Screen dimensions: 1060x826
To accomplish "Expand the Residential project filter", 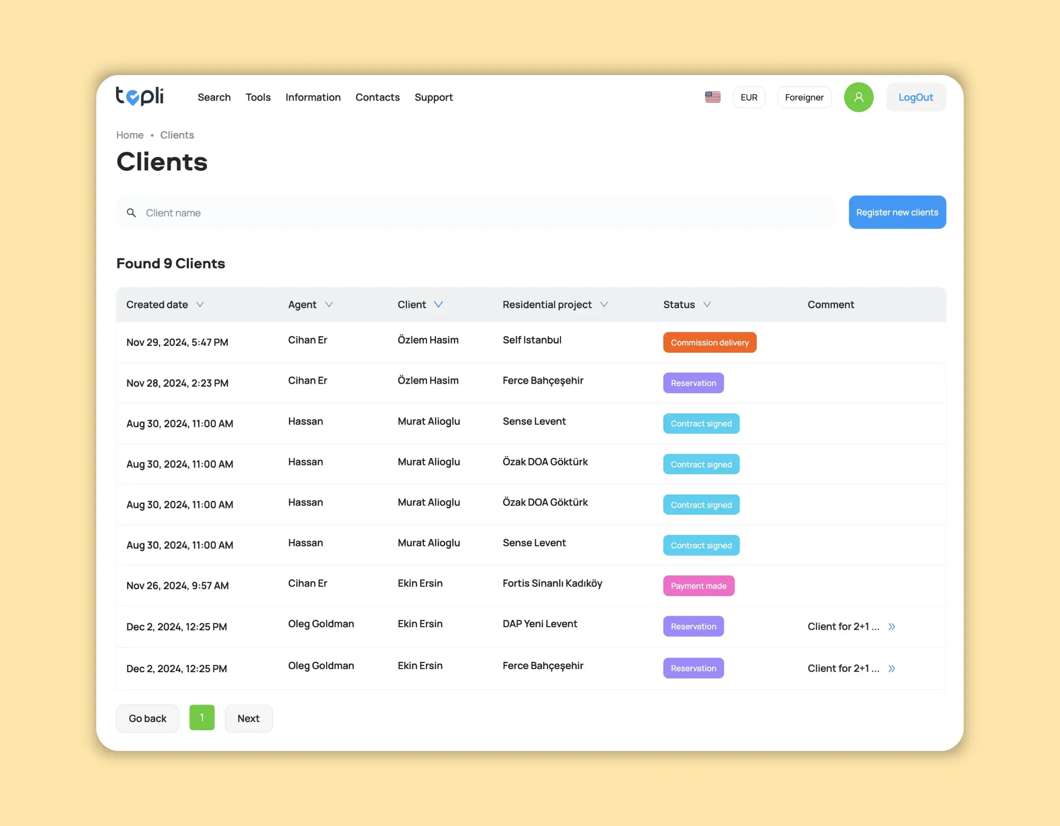I will click(604, 305).
